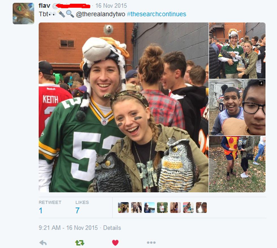277x248 pixels.
Task: View the retweet count of 1
Action: point(41,211)
